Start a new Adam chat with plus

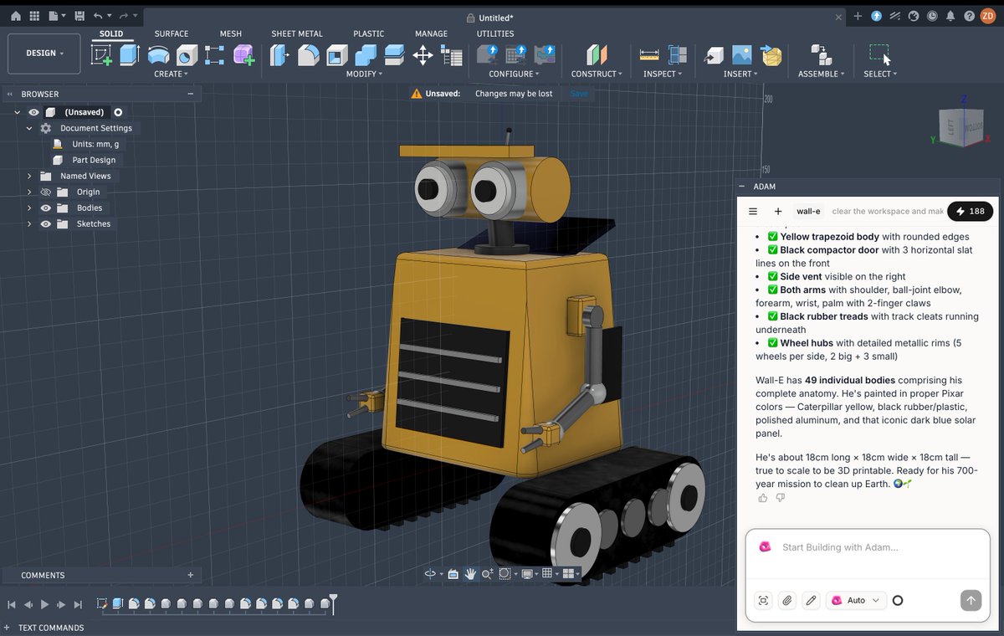click(778, 212)
